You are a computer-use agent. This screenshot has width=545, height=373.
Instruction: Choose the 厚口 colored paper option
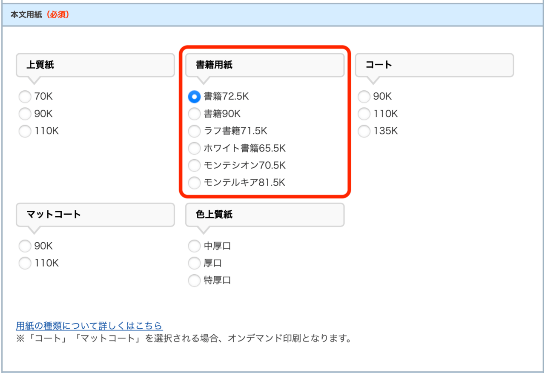(x=194, y=264)
